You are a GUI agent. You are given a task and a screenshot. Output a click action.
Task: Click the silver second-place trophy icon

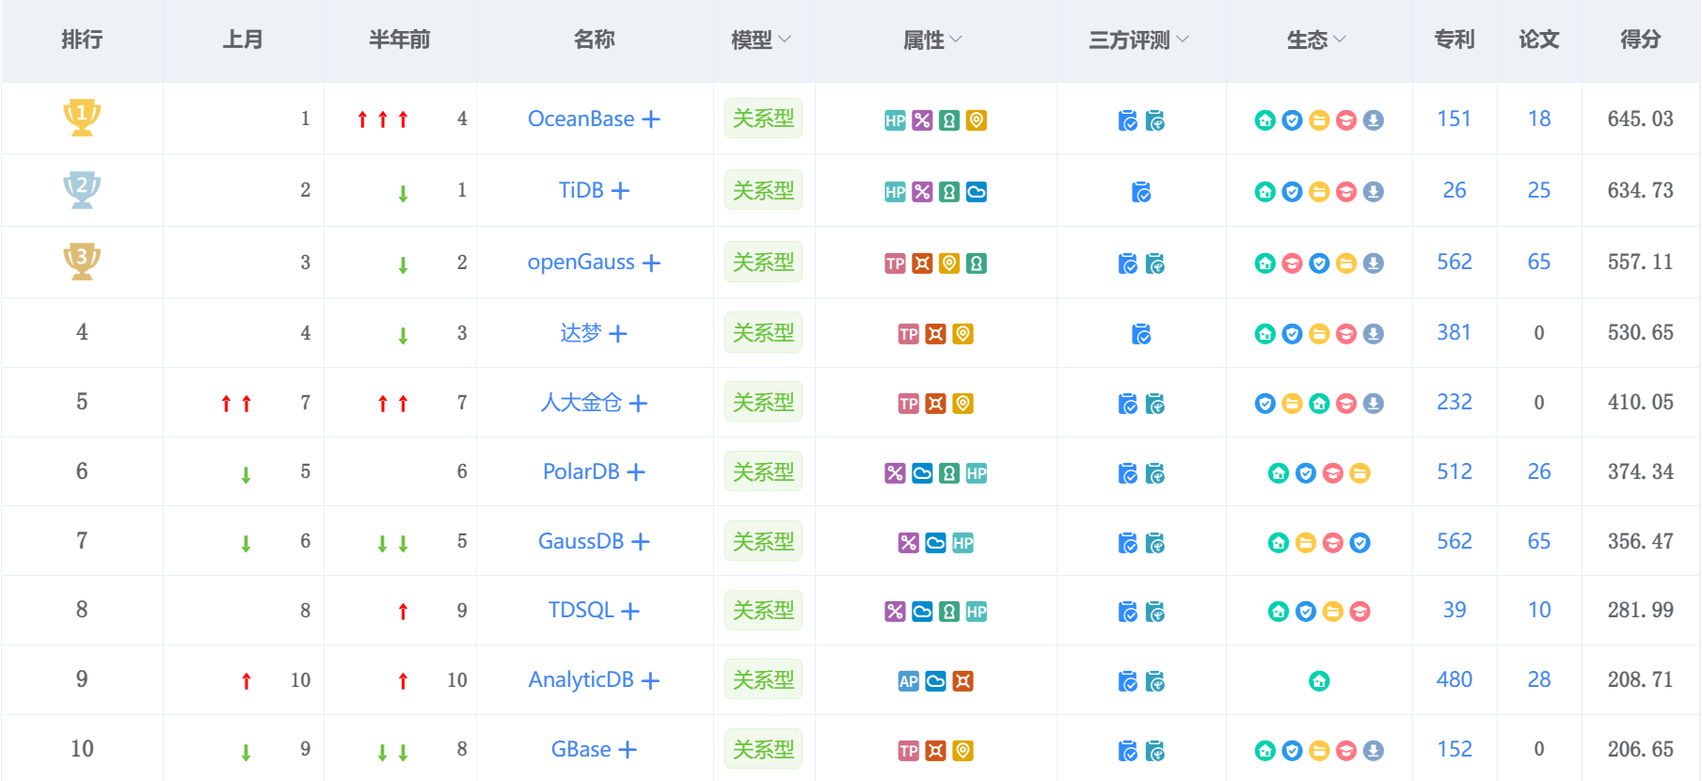pyautogui.click(x=82, y=189)
